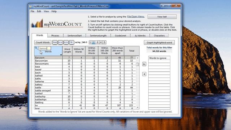Select the 'Battling' row
Screen dimensions: 231x130
(x=85, y=103)
